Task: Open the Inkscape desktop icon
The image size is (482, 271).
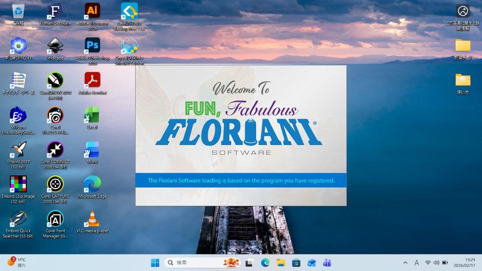Action: click(55, 46)
